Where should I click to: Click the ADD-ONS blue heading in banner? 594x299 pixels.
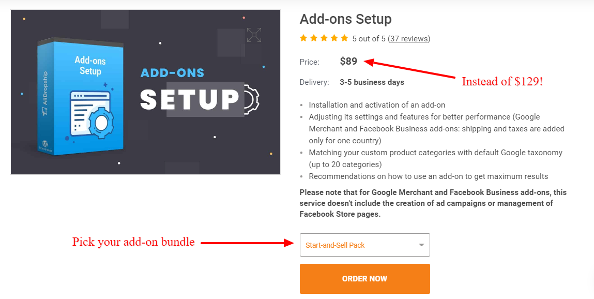(x=172, y=73)
